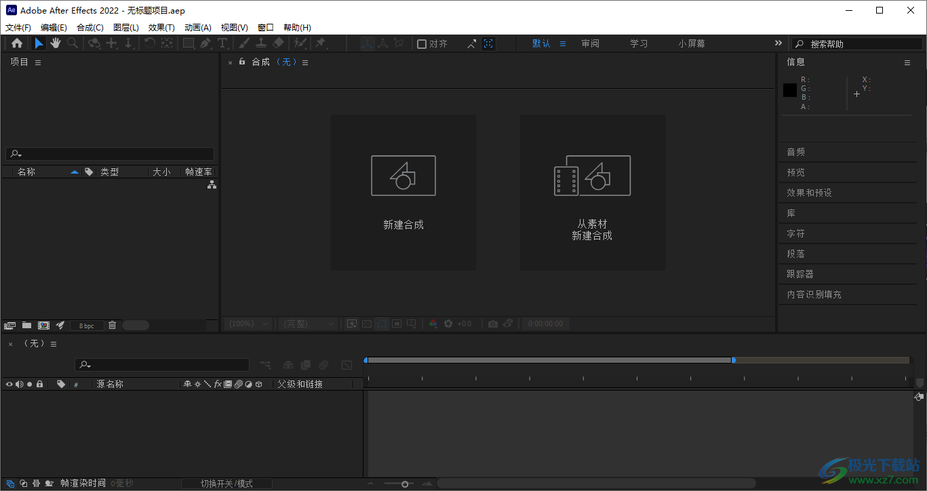Select the Hand tool in the toolbar

pos(55,43)
